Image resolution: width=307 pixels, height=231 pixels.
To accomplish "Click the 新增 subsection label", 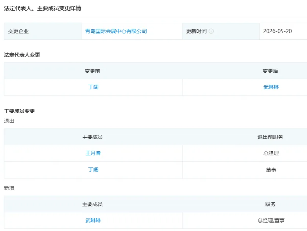I will click(x=9, y=188).
